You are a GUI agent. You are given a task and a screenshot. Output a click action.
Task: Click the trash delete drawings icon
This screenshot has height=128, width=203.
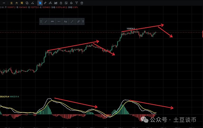coord(82,3)
